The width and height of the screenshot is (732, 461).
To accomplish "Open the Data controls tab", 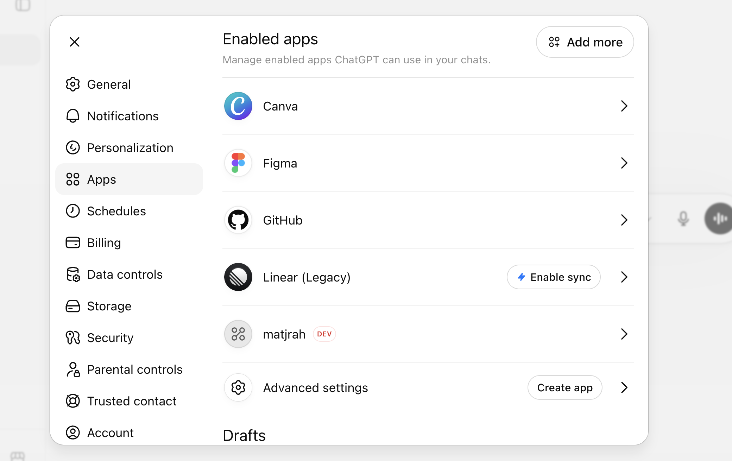I will [x=129, y=274].
